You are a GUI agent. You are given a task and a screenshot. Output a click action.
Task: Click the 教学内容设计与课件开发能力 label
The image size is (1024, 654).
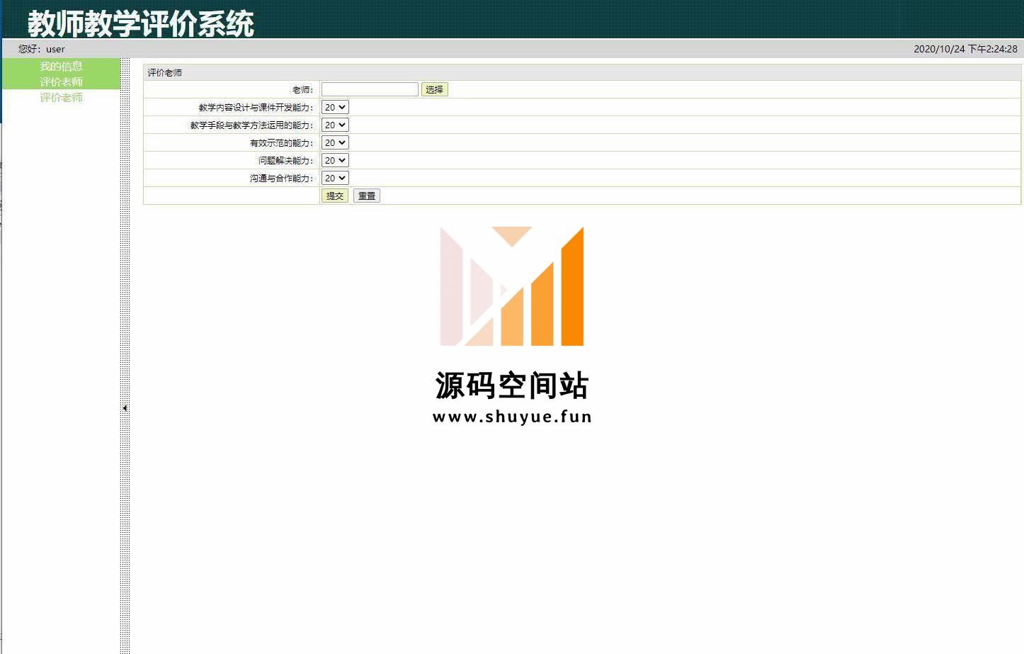256,108
